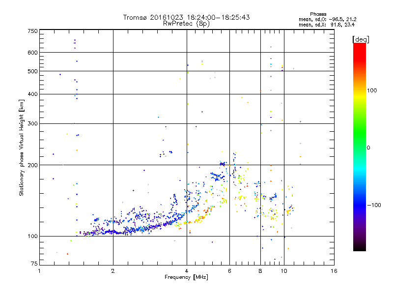Viewport: 393px width, 295px height.
Task: Click the 'Stationary phase Virtual Height [km]' axis label
Action: click(21, 147)
